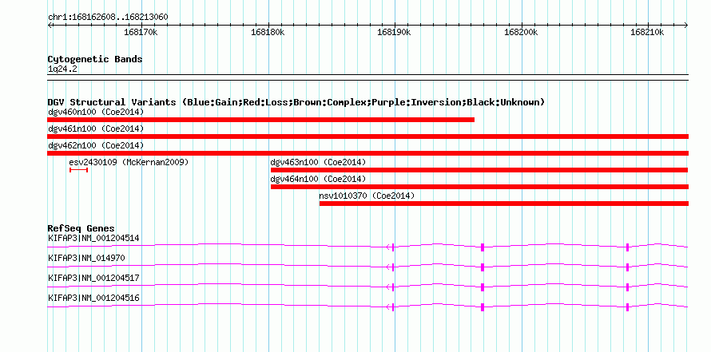Click the 168190k ruler tick label
711x352 pixels.
(x=394, y=33)
